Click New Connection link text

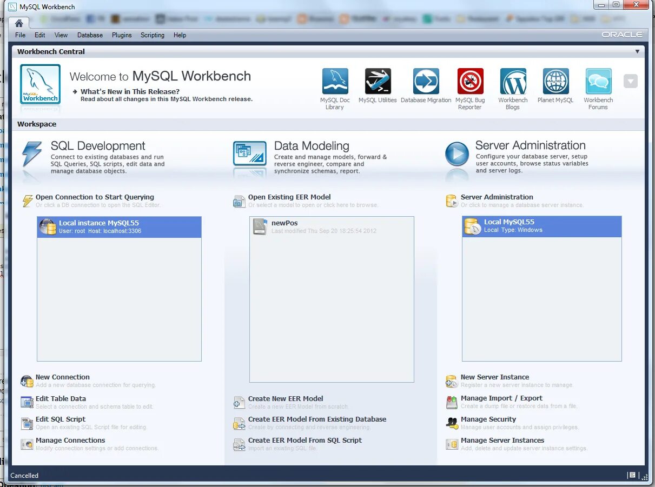coord(63,377)
